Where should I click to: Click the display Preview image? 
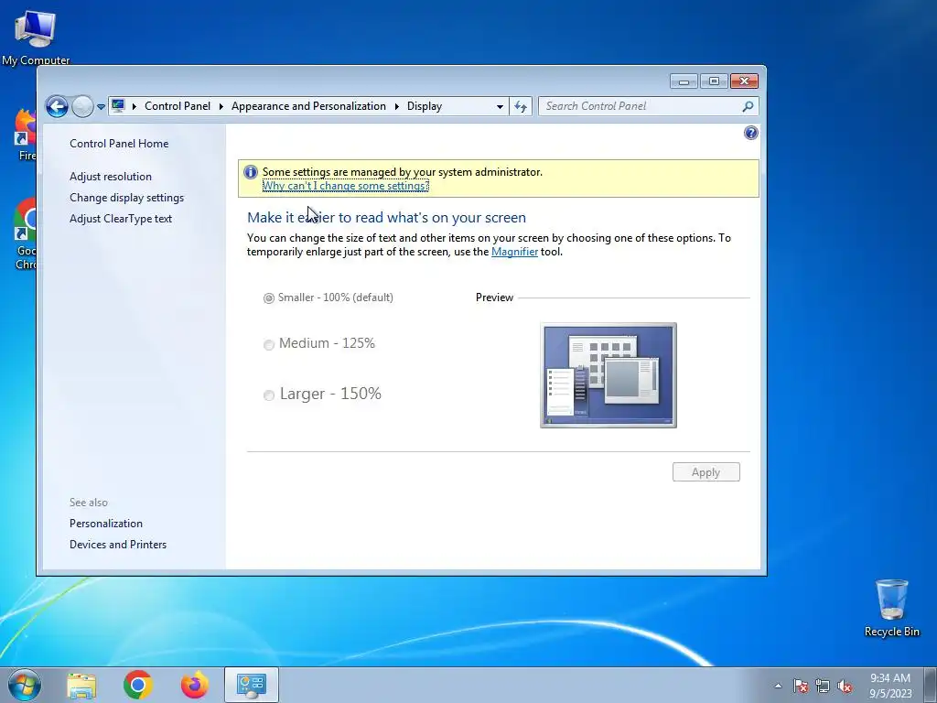609,375
